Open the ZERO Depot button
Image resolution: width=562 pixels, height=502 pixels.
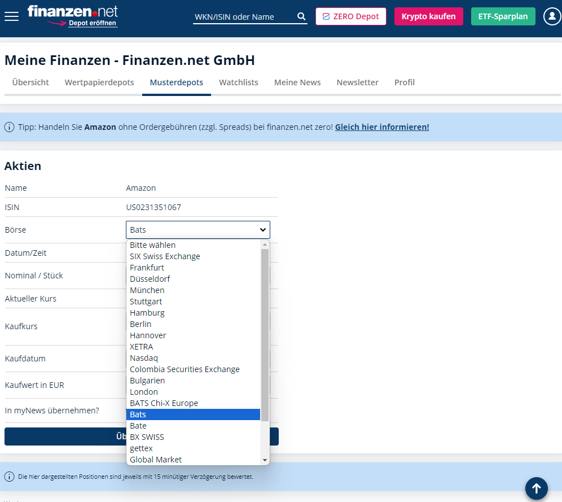pyautogui.click(x=350, y=16)
